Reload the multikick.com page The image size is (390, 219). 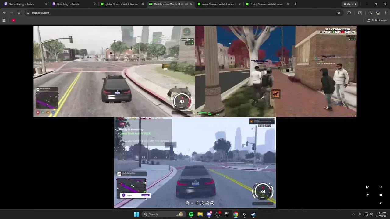(x=19, y=13)
